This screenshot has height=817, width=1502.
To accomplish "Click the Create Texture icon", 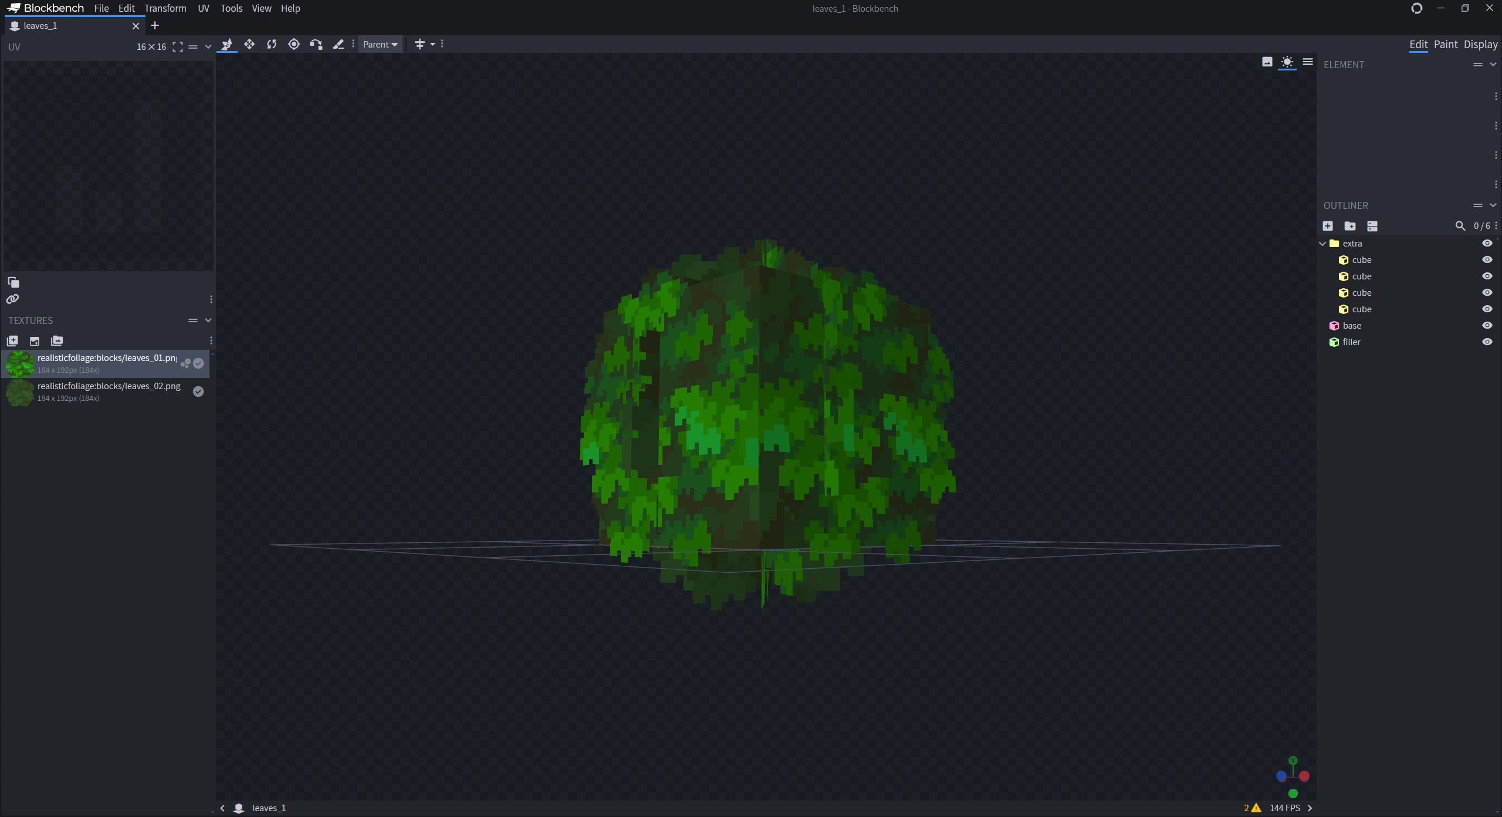I will pyautogui.click(x=35, y=340).
